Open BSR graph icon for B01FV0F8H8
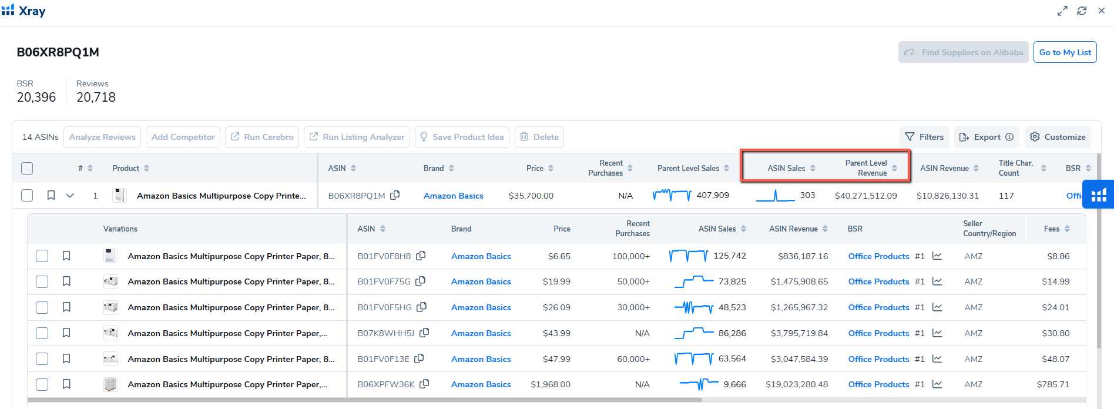 click(937, 256)
